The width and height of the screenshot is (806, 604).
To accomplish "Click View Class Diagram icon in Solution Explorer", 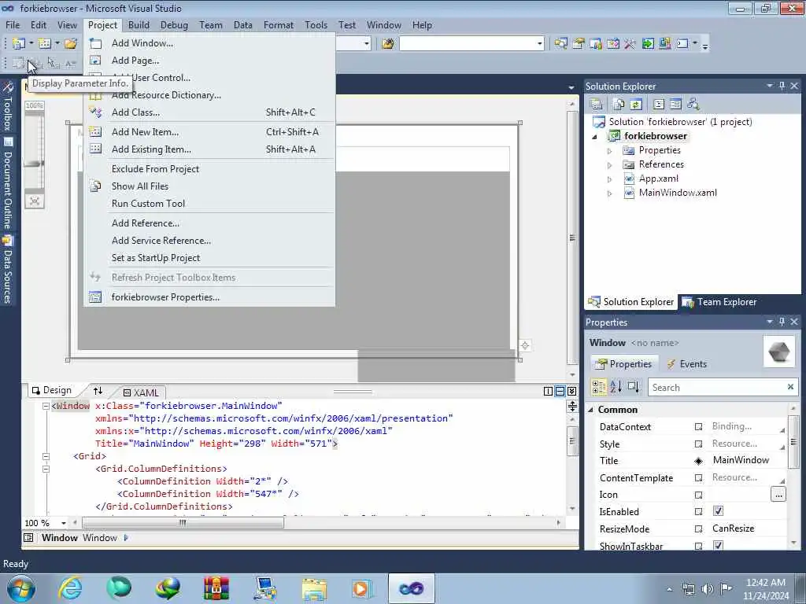I will [693, 105].
